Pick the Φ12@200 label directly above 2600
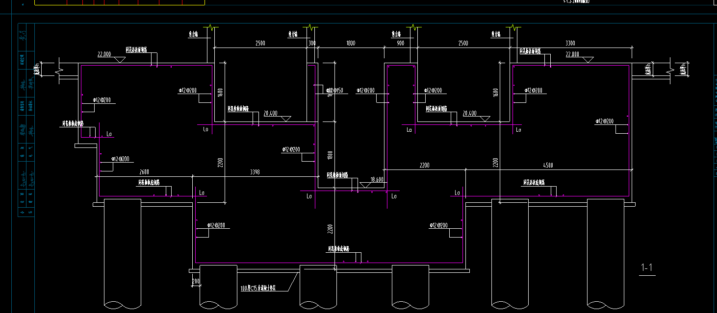The image size is (717, 313). tap(120, 159)
